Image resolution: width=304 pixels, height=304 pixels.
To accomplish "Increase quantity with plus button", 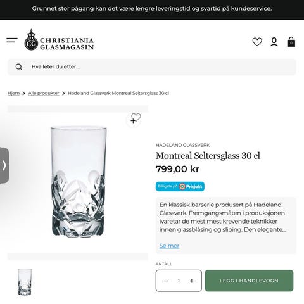I will pos(192,281).
